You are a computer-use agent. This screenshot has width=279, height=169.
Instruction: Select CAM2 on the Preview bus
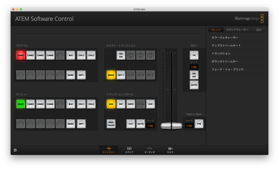31,104
